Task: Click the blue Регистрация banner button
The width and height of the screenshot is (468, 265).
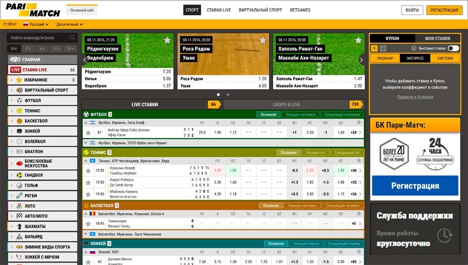Action: pyautogui.click(x=415, y=186)
